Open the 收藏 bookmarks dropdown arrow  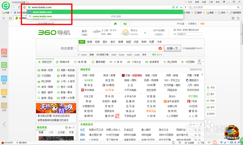(11, 13)
